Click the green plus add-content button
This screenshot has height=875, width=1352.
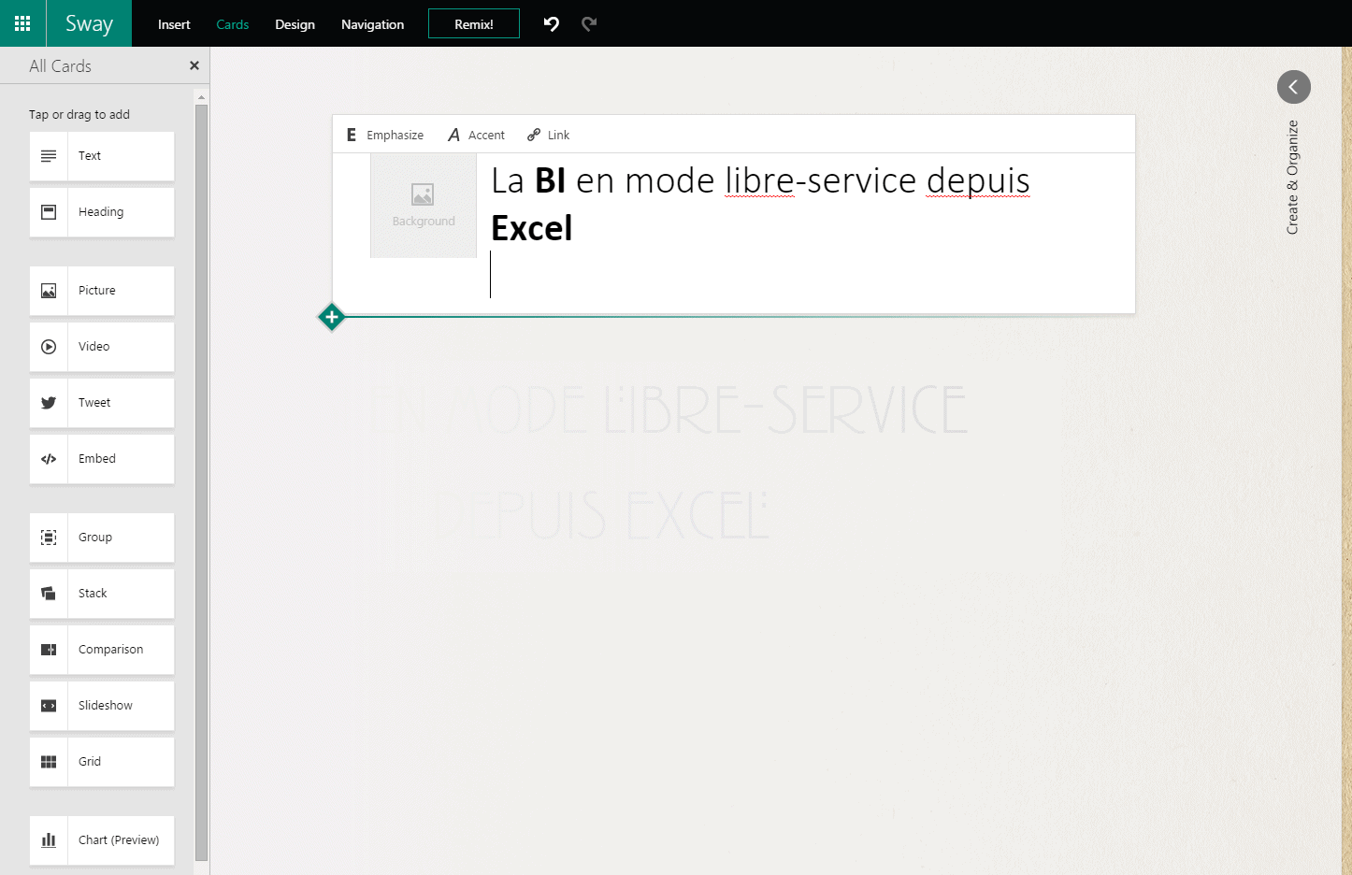click(x=332, y=317)
